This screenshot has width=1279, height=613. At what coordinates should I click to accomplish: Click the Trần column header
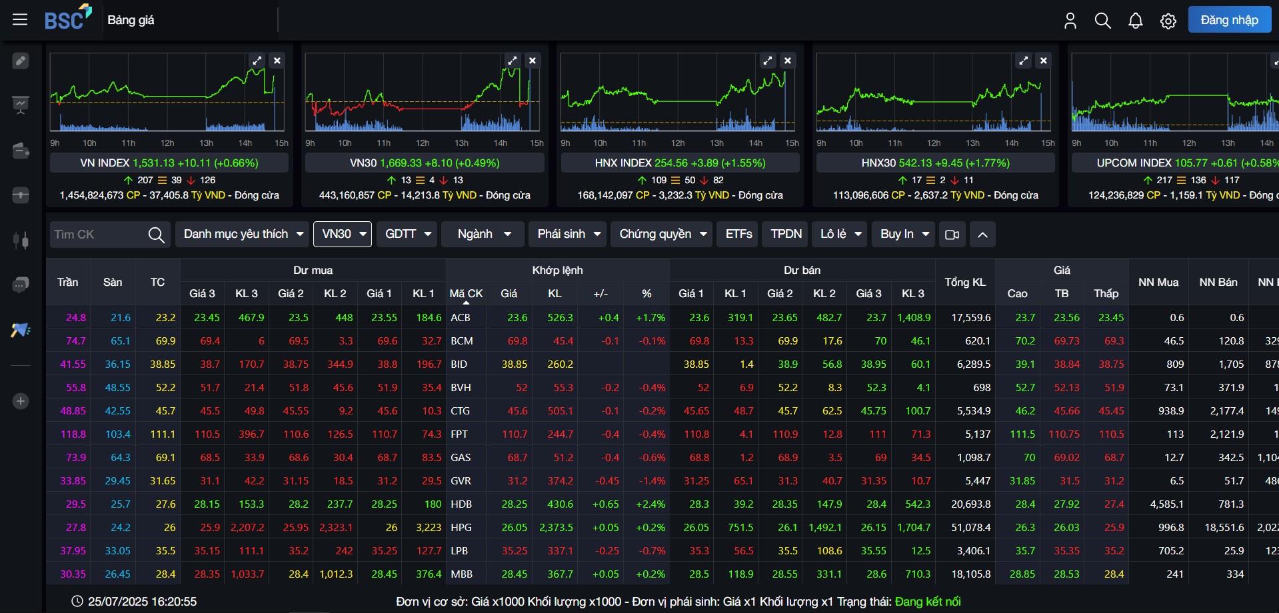click(67, 283)
